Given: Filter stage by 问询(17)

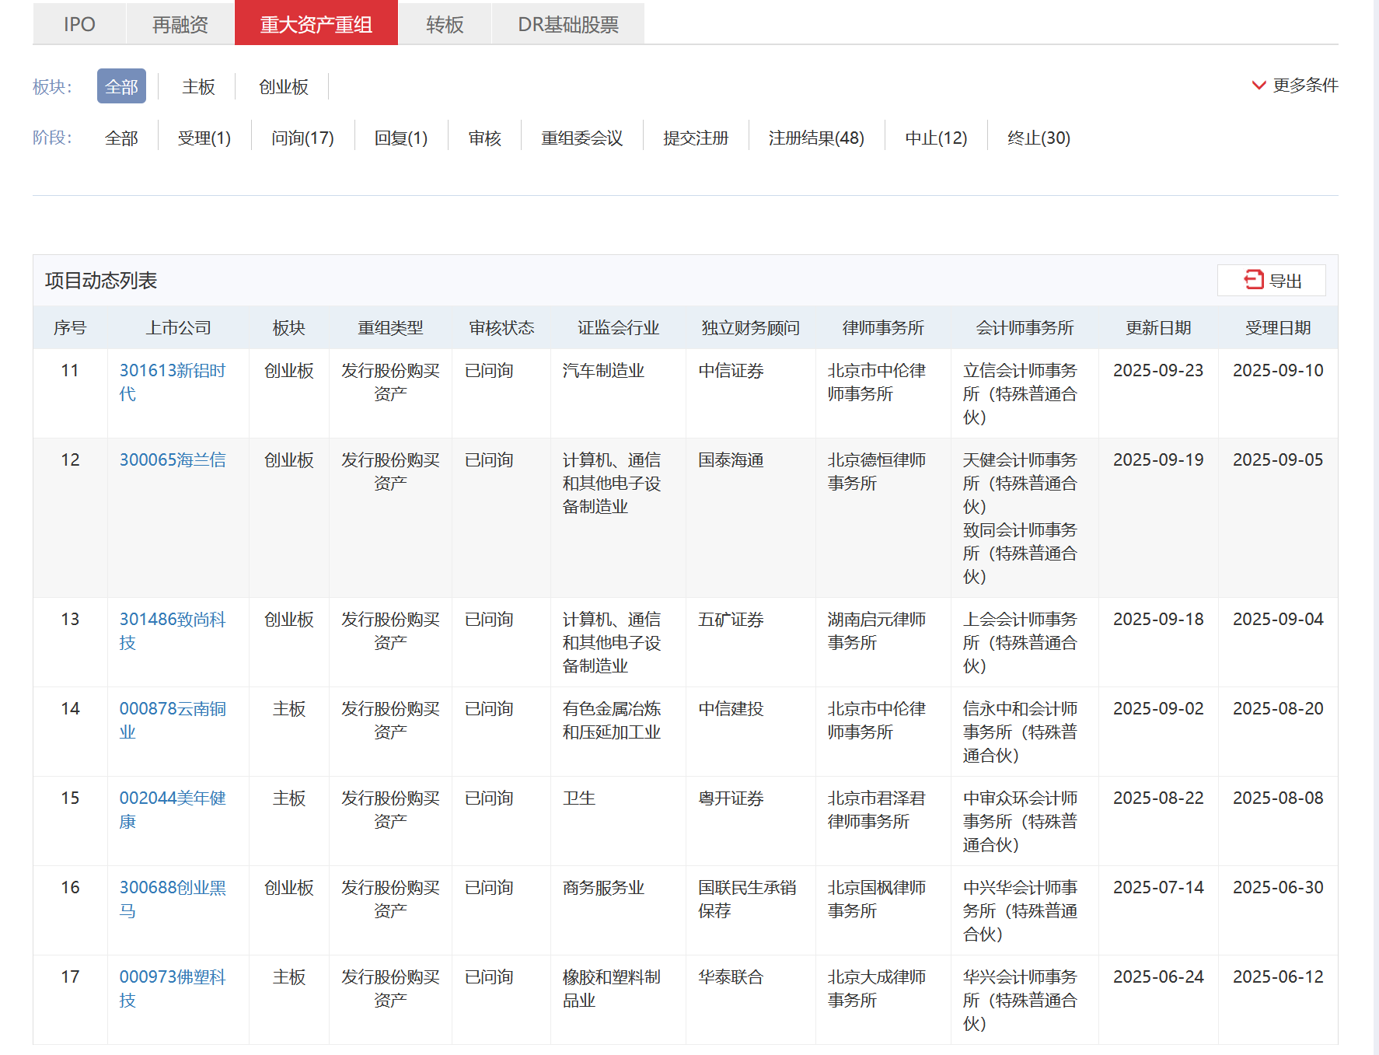Looking at the screenshot, I should click(x=302, y=138).
